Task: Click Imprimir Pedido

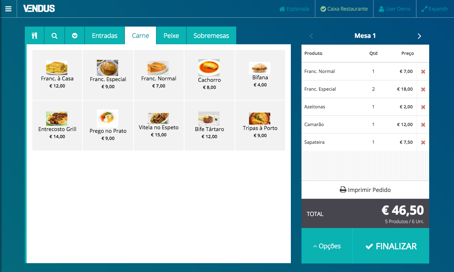Action: pyautogui.click(x=365, y=190)
